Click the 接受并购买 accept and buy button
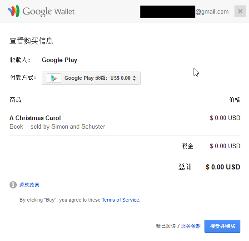 pos(222,226)
